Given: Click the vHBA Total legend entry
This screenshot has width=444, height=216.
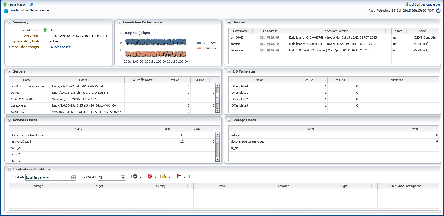Looking at the screenshot, I should 207,48.
